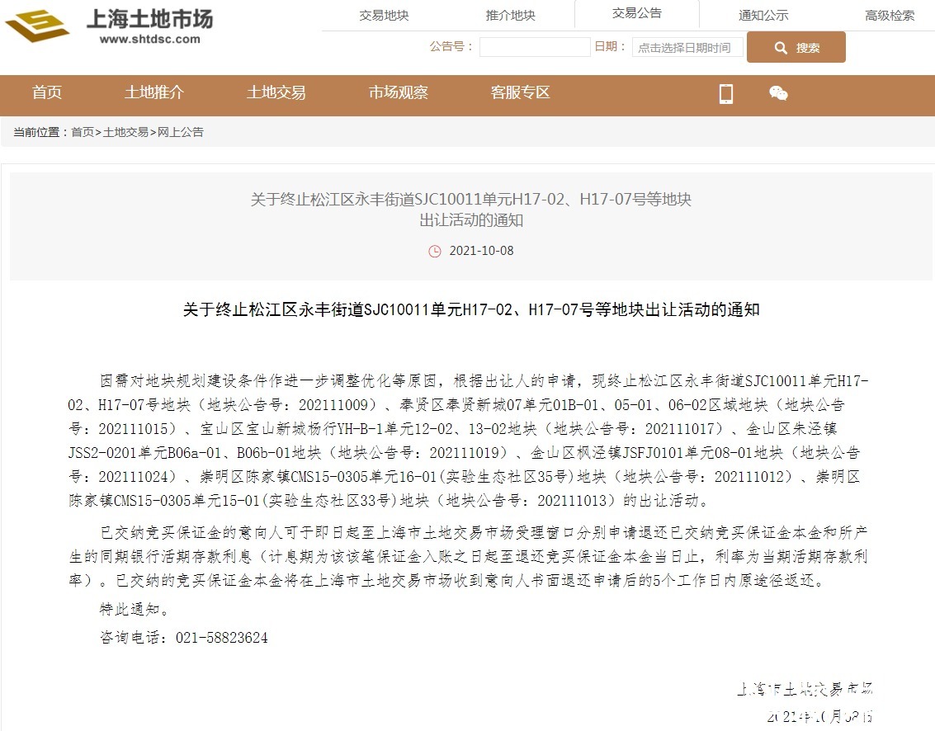Open the 日期 date picker field
Image resolution: width=935 pixels, height=731 pixels.
(x=687, y=47)
